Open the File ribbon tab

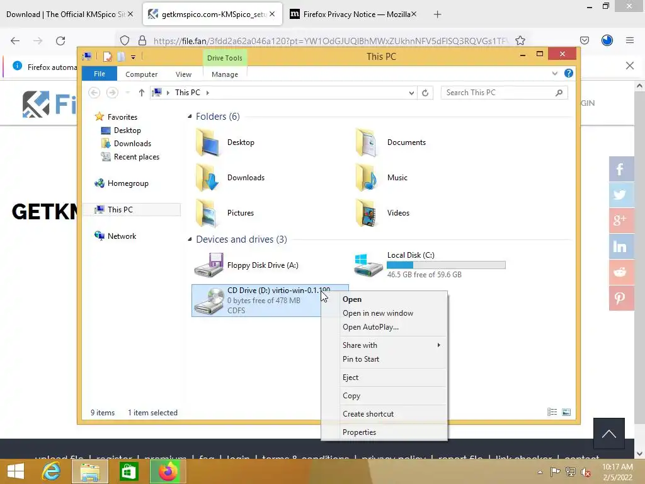click(x=100, y=74)
